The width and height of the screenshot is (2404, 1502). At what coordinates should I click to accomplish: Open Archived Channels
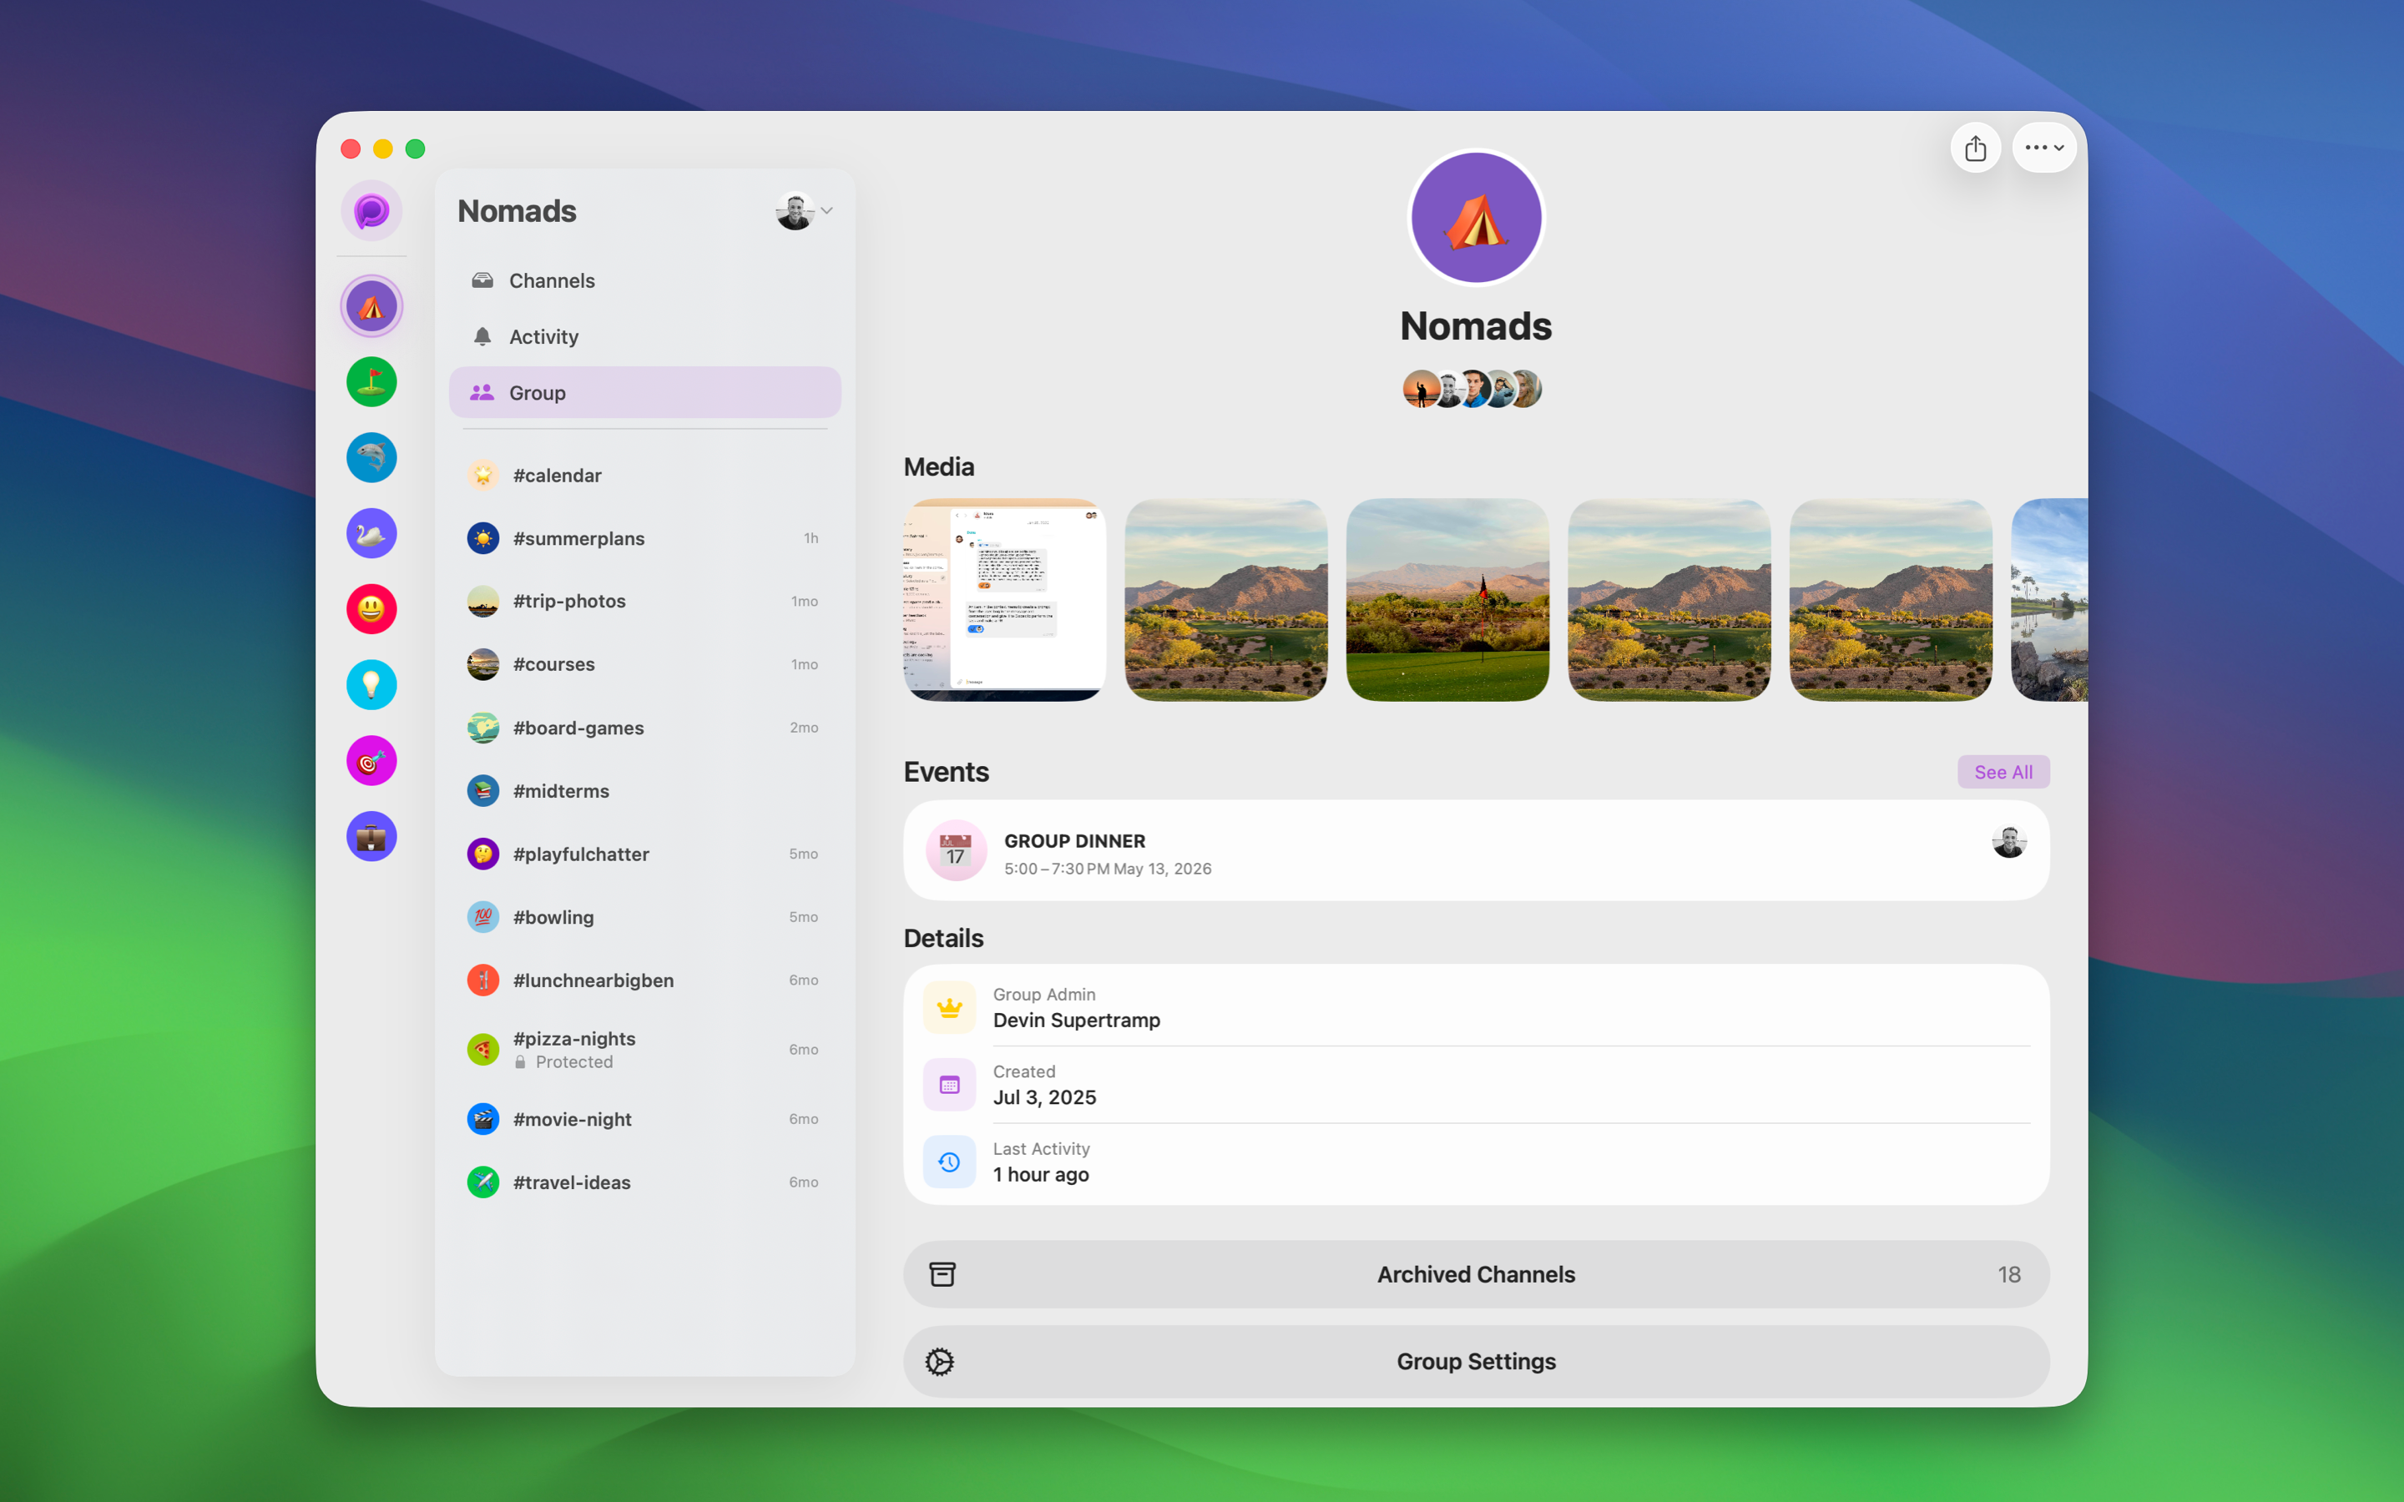coord(1476,1274)
